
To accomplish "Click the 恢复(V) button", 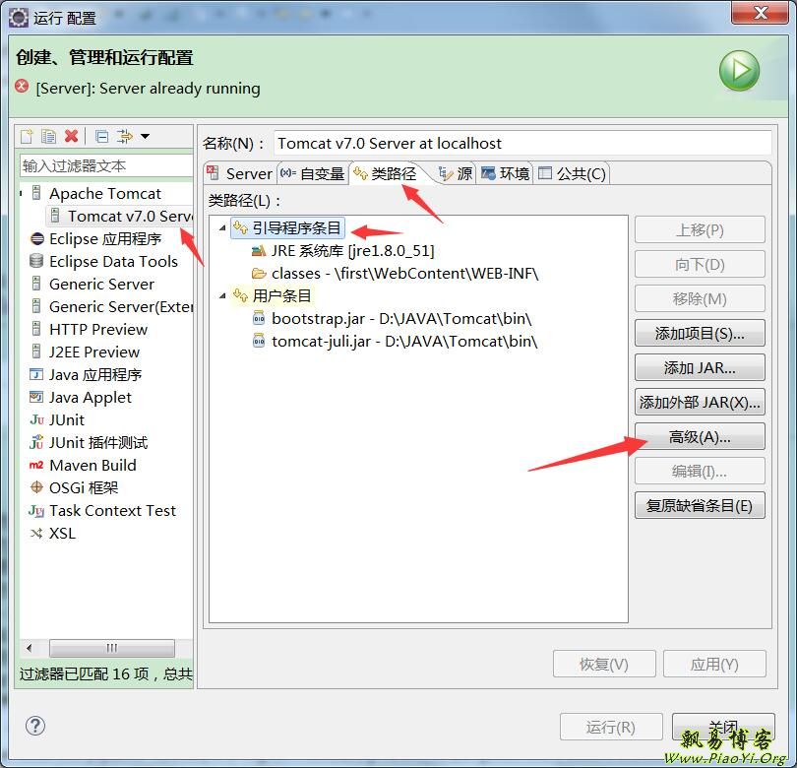I will [x=604, y=664].
